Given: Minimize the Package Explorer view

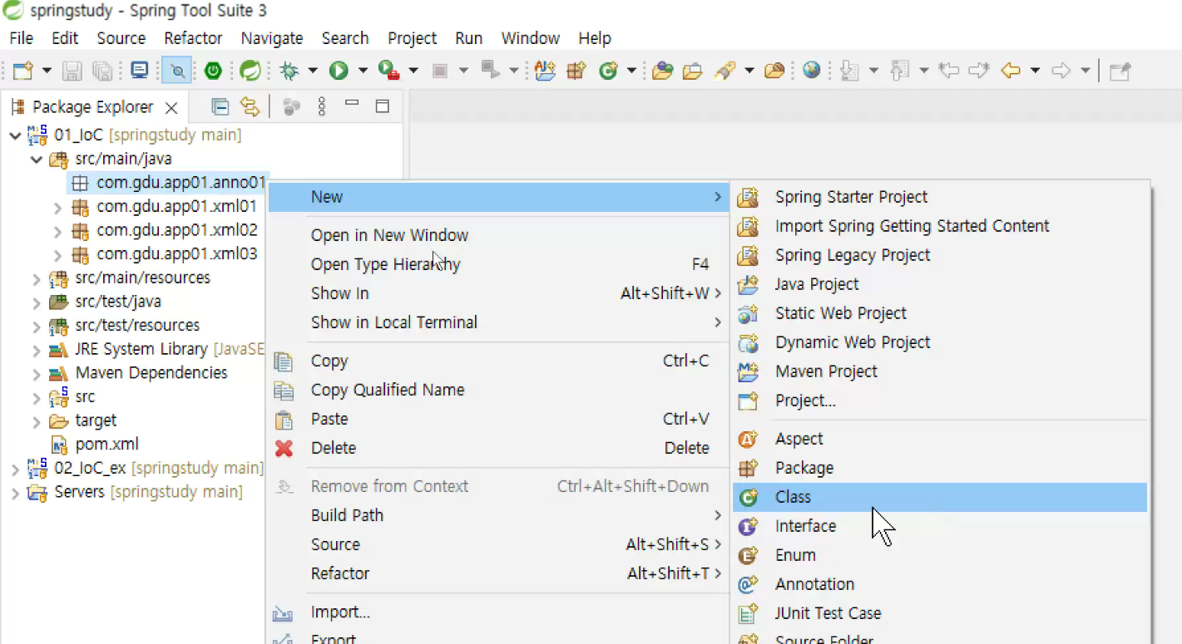Looking at the screenshot, I should [x=352, y=105].
